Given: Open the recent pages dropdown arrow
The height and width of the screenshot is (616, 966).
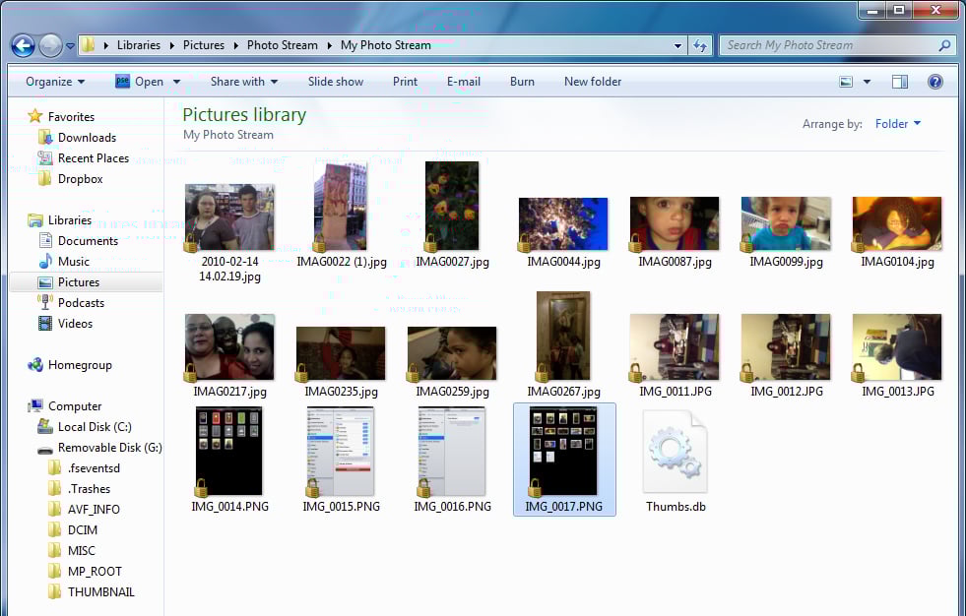Looking at the screenshot, I should pos(70,46).
